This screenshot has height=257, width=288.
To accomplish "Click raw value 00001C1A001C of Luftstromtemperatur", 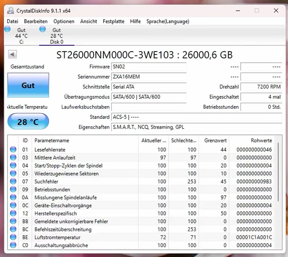I will [x=254, y=237].
